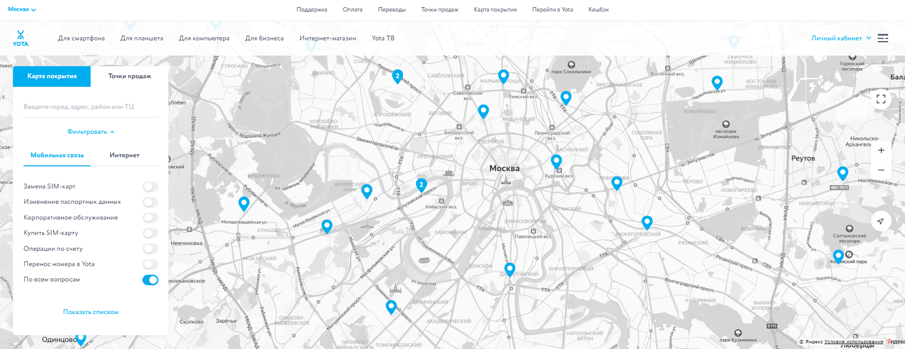This screenshot has height=349, width=905.
Task: Zoom out of the map with minus
Action: 881,170
